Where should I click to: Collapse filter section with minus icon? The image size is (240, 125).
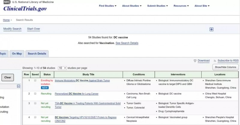[19, 86]
